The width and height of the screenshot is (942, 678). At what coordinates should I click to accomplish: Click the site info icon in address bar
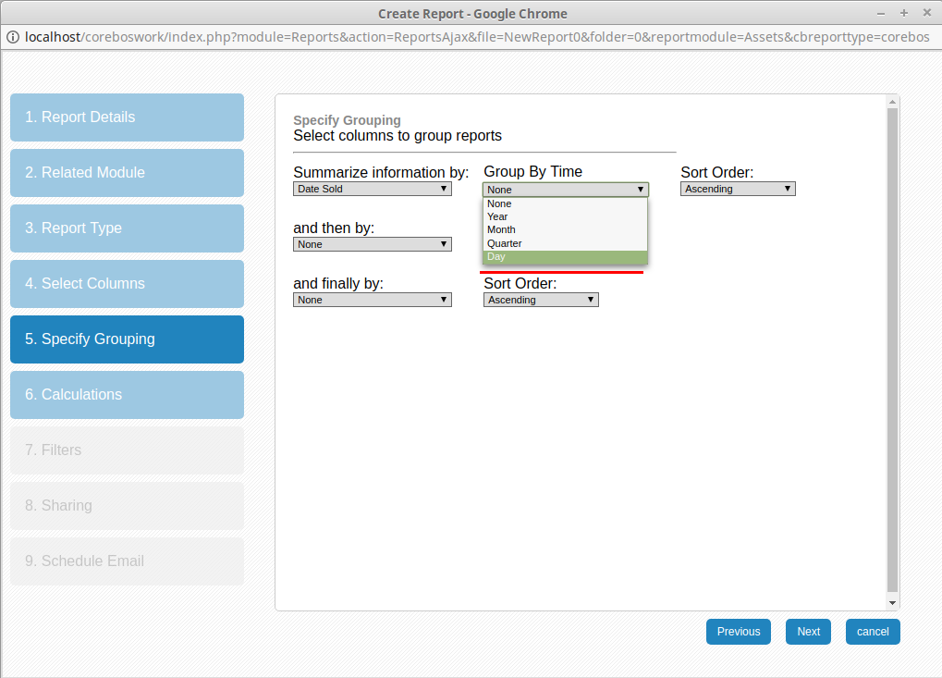[13, 37]
